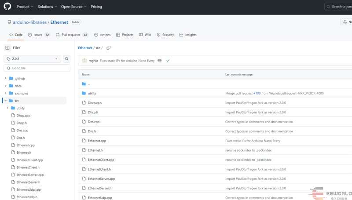Screen dimensions: 352x200
Task: Click the GitHub logo icon
Action: coord(7,7)
